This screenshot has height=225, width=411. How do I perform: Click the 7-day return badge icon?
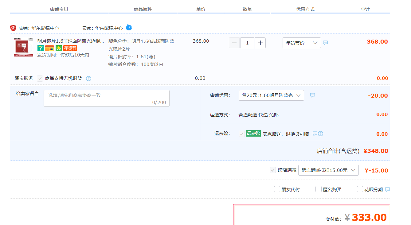click(41, 48)
